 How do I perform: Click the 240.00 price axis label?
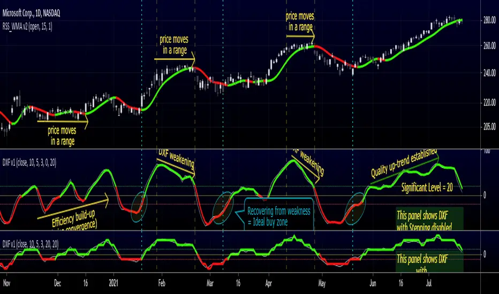click(x=489, y=73)
